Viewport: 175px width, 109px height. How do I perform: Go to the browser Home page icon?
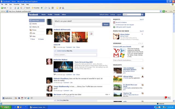point(21,8)
